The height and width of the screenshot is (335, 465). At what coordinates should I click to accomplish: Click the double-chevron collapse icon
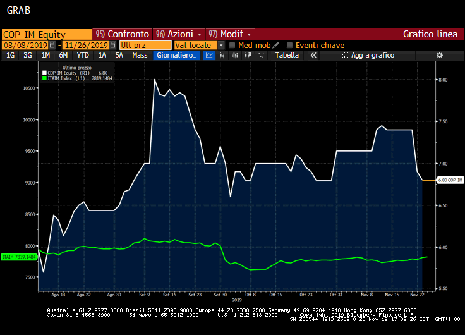point(313,56)
